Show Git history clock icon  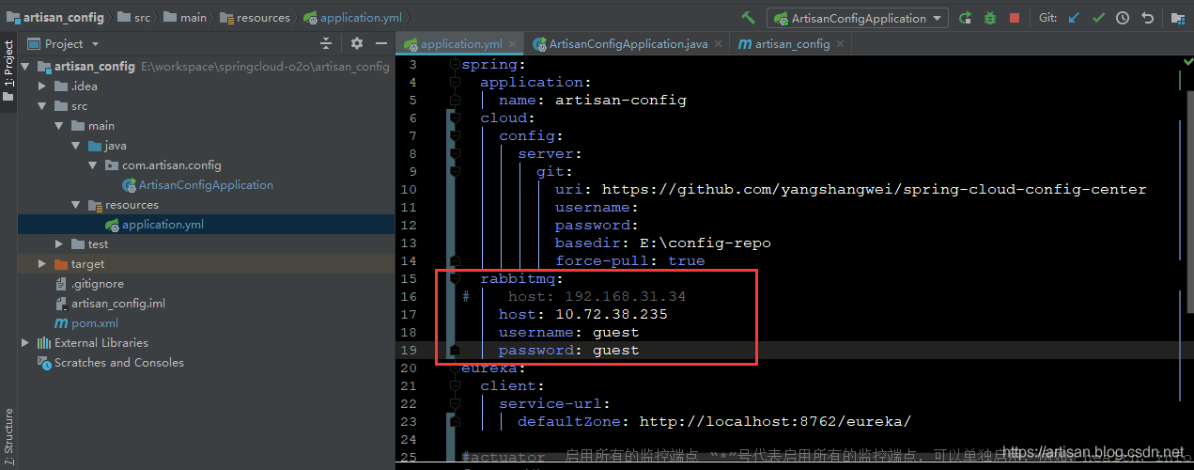(1123, 18)
